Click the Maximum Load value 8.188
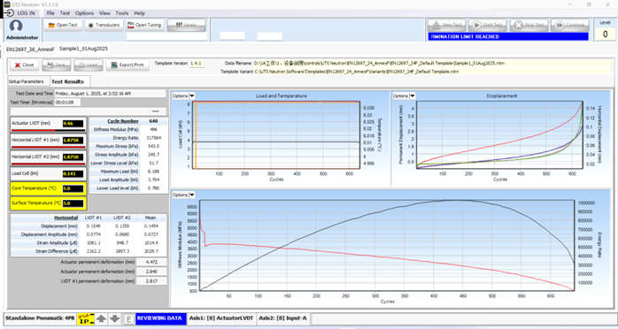Viewport: 618px width, 329px height. pyautogui.click(x=153, y=172)
